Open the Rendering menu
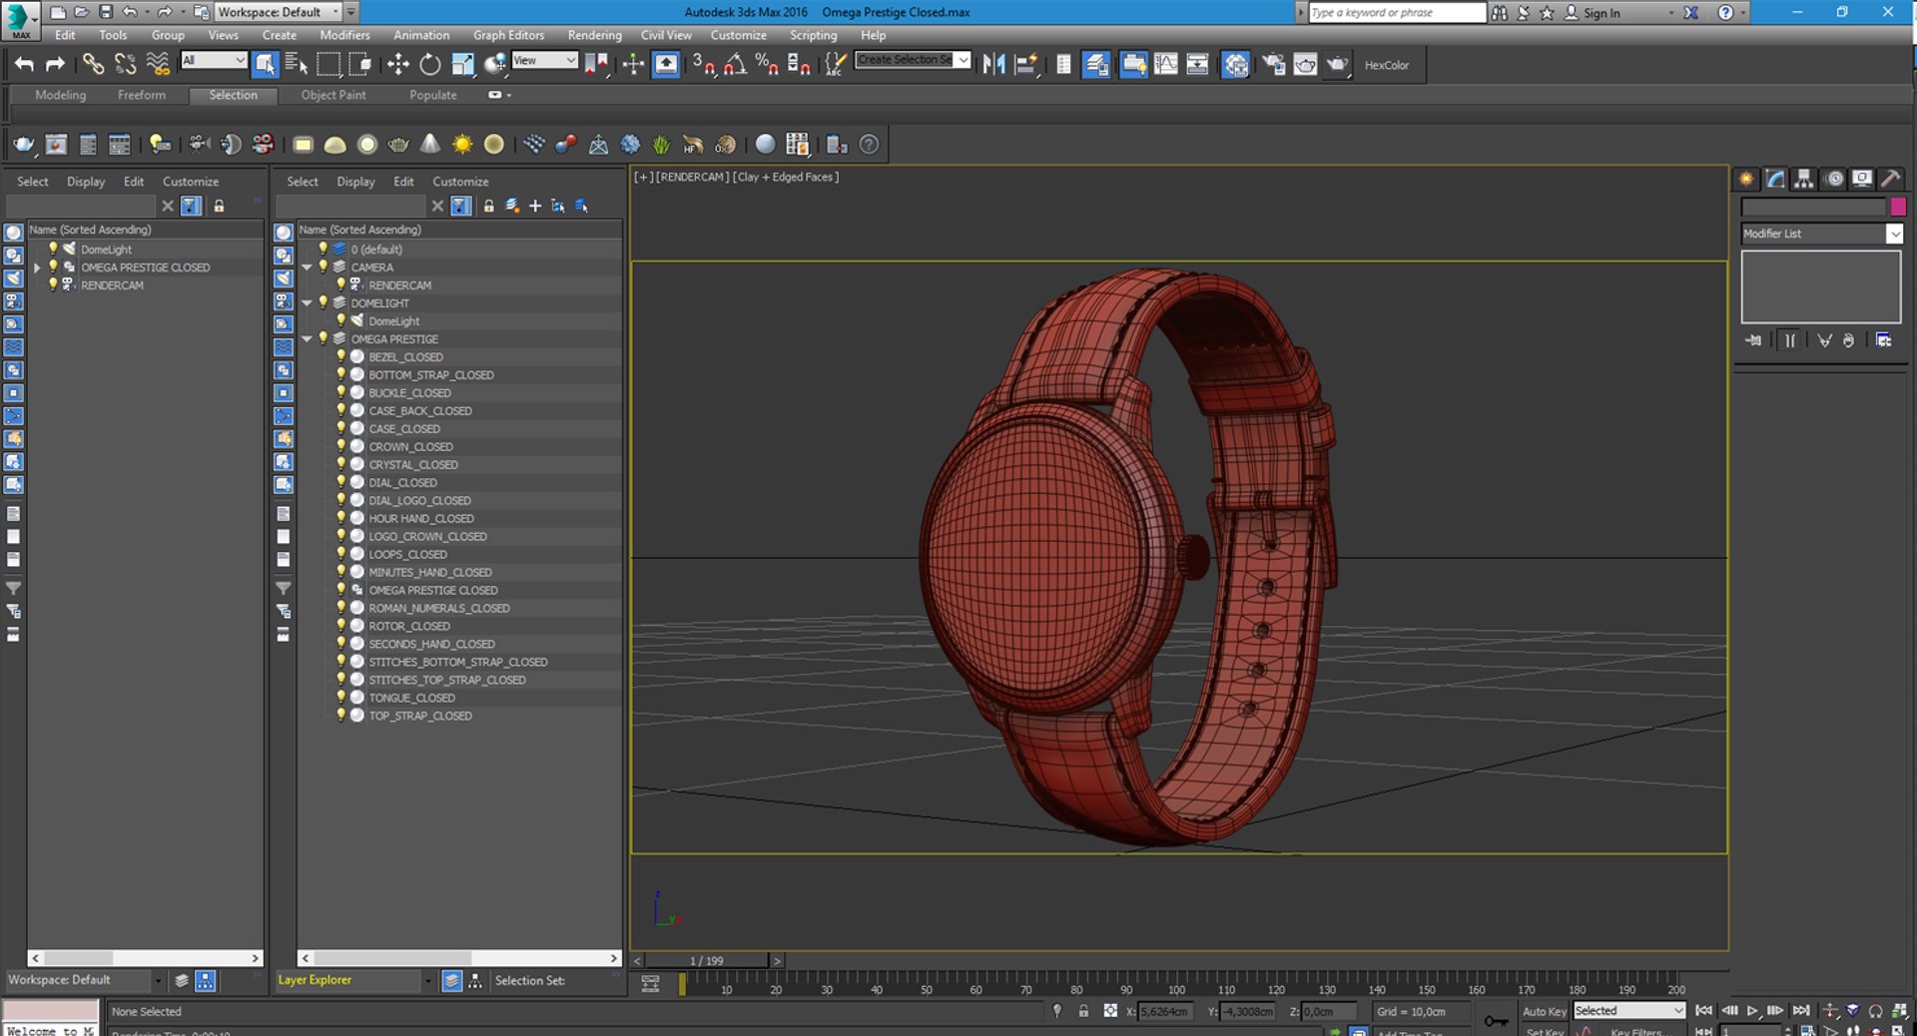The image size is (1917, 1036). click(x=594, y=35)
